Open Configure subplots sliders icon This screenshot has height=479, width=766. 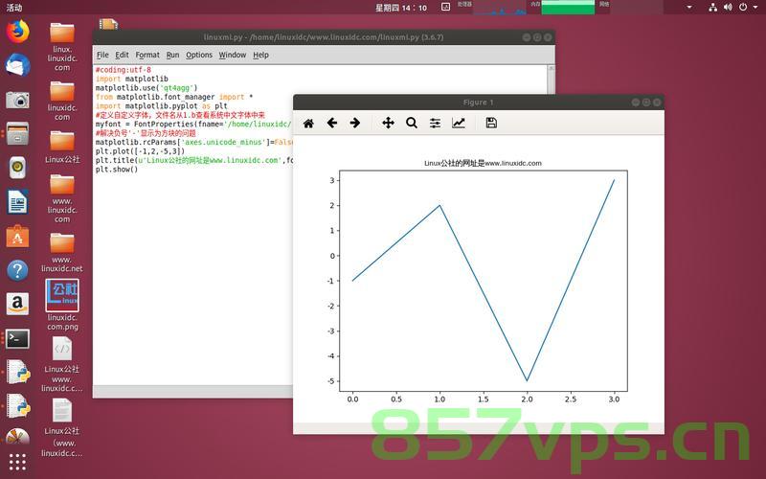(x=435, y=124)
